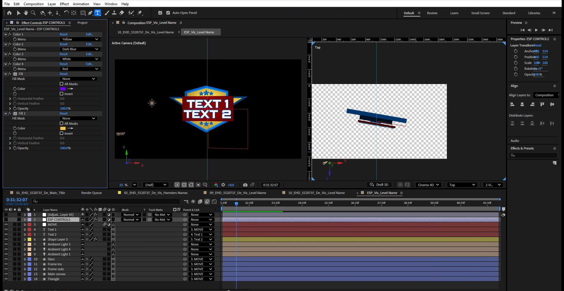564x291 pixels.
Task: Take snapshot with camera icon
Action: [x=245, y=185]
